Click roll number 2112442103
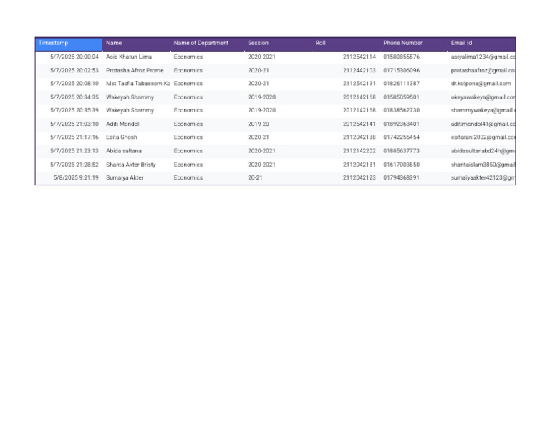This screenshot has width=550, height=425. coord(360,70)
